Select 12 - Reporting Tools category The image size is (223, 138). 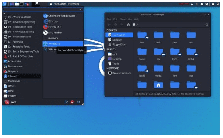pos(23,47)
